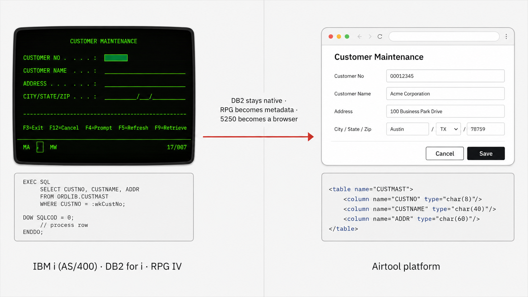Click the CUSTNAME column XML line

click(420, 209)
